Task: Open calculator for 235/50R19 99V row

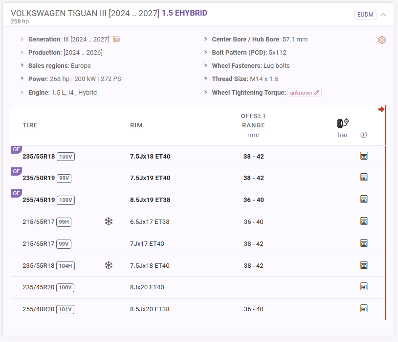Action: coord(364,177)
